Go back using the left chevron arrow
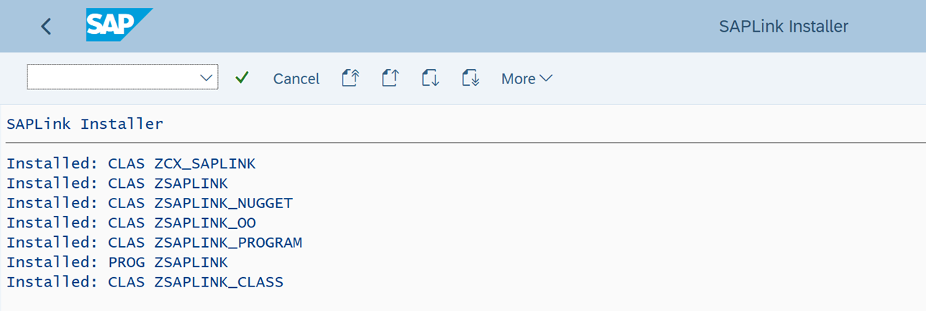The width and height of the screenshot is (926, 311). point(46,27)
